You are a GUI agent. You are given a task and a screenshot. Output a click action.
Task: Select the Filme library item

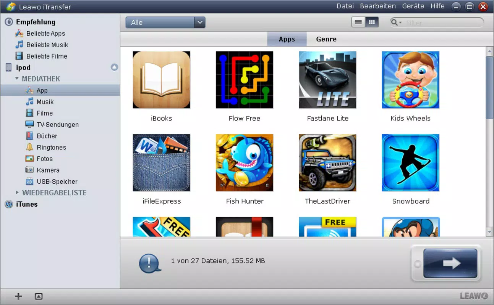tap(44, 113)
